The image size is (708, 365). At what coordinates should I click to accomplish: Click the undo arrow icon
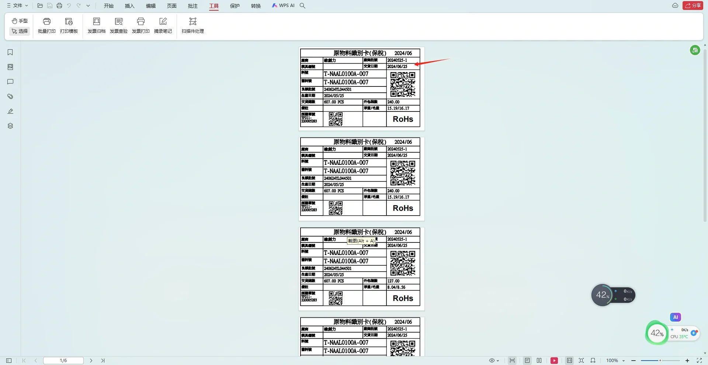click(69, 6)
